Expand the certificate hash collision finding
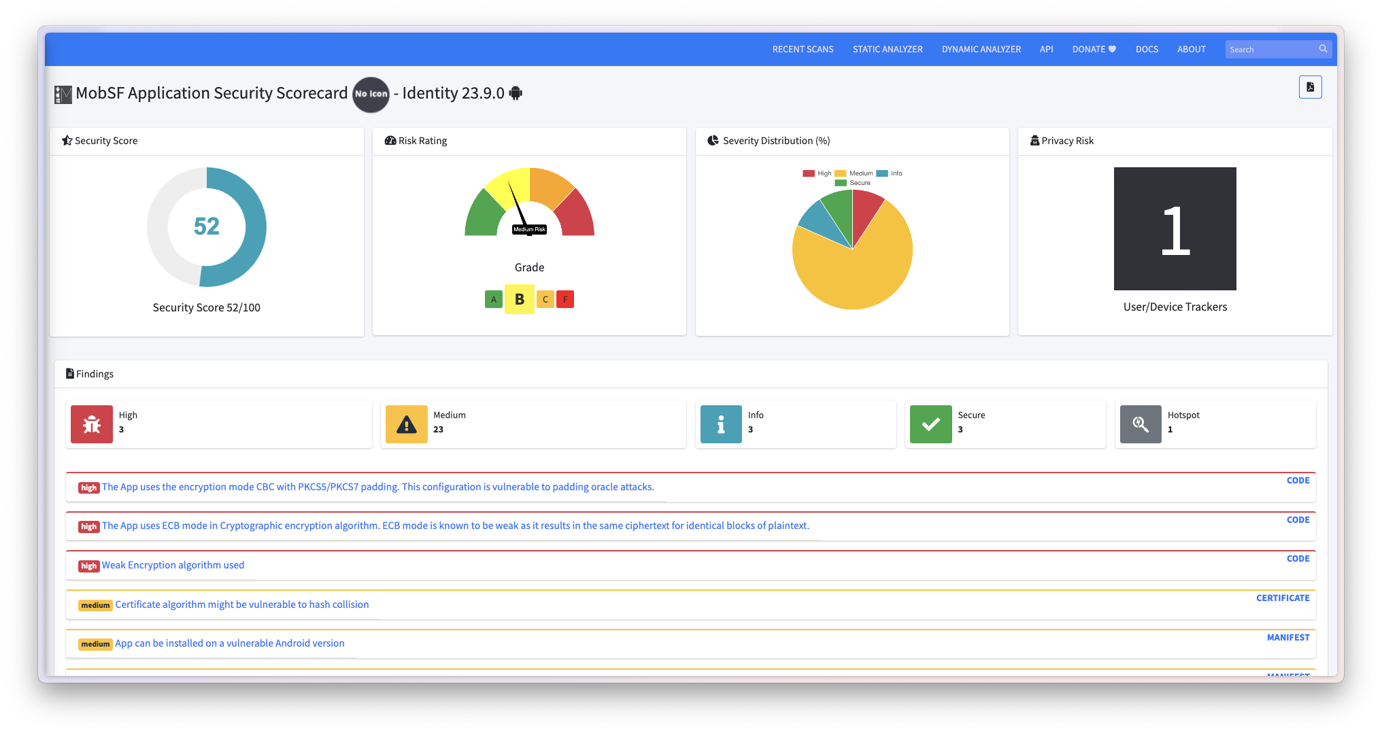 [241, 604]
